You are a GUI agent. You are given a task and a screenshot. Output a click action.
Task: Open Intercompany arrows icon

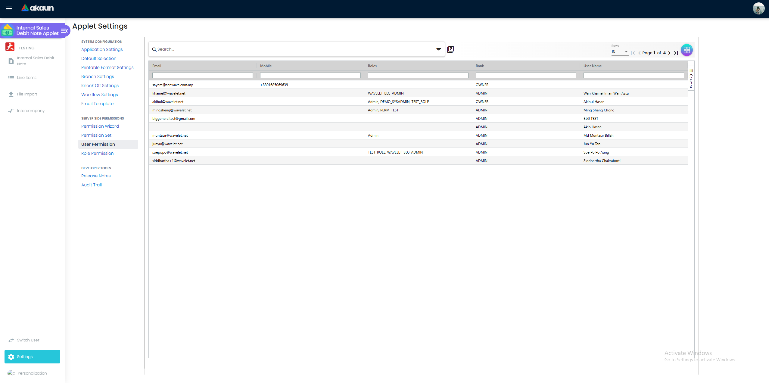click(11, 111)
